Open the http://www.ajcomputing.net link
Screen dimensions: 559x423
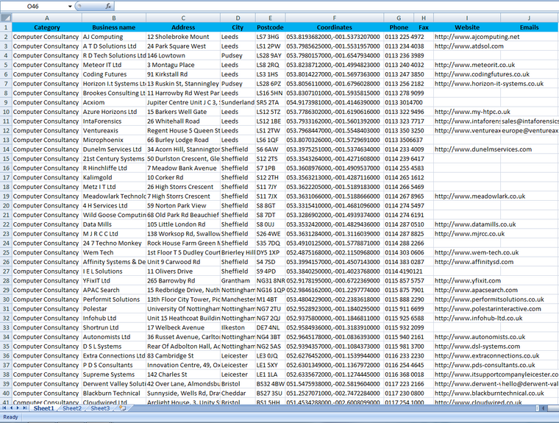click(x=477, y=37)
